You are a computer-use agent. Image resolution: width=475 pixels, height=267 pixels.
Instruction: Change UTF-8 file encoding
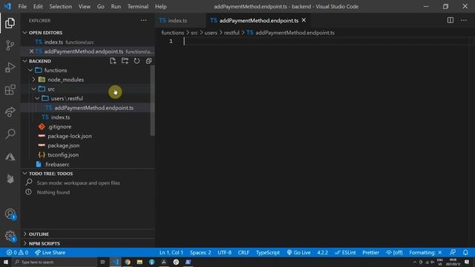[224, 252]
